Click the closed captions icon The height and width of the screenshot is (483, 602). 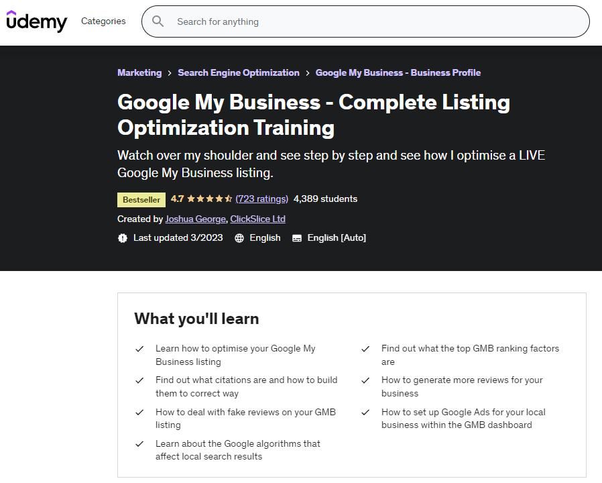(x=297, y=238)
